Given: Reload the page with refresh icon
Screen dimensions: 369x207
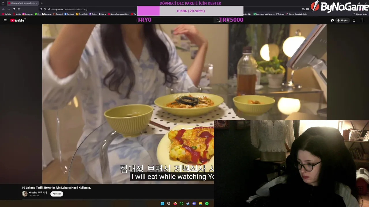Looking at the screenshot, I should click(x=14, y=9).
